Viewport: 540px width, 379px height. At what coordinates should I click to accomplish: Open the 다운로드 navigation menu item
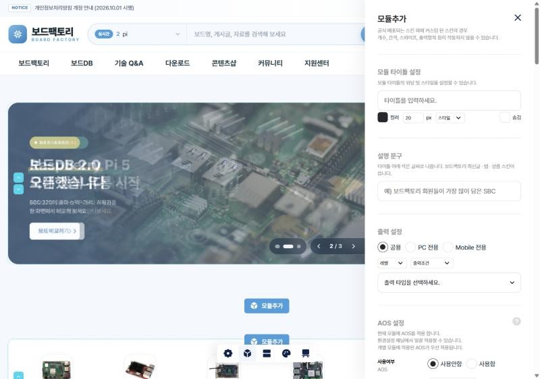tap(178, 63)
